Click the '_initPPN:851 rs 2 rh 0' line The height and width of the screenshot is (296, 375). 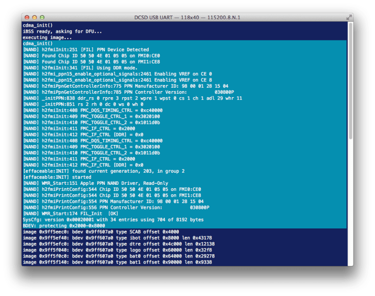click(83, 104)
